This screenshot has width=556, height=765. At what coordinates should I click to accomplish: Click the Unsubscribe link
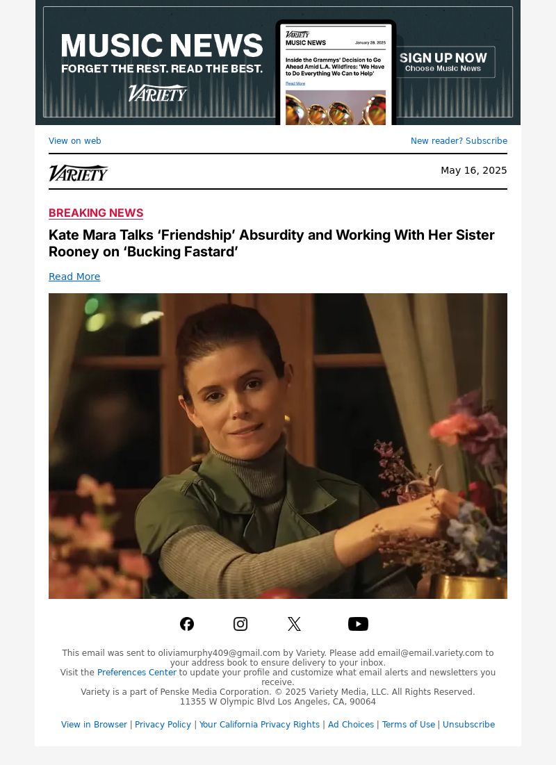(x=468, y=725)
